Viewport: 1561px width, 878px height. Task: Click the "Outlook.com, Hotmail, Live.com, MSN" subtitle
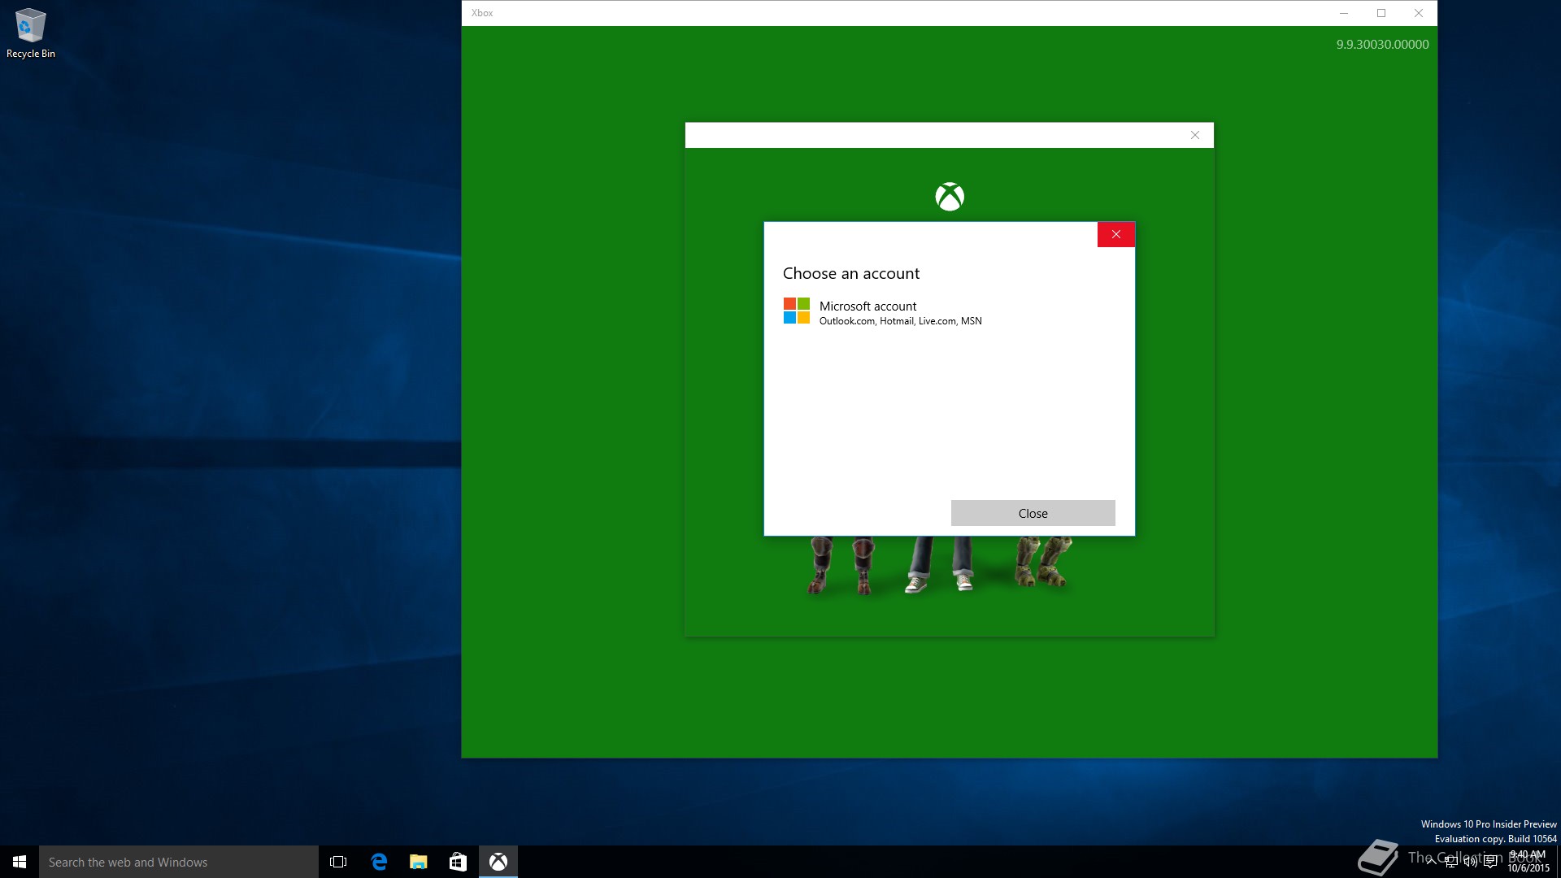[x=900, y=321]
